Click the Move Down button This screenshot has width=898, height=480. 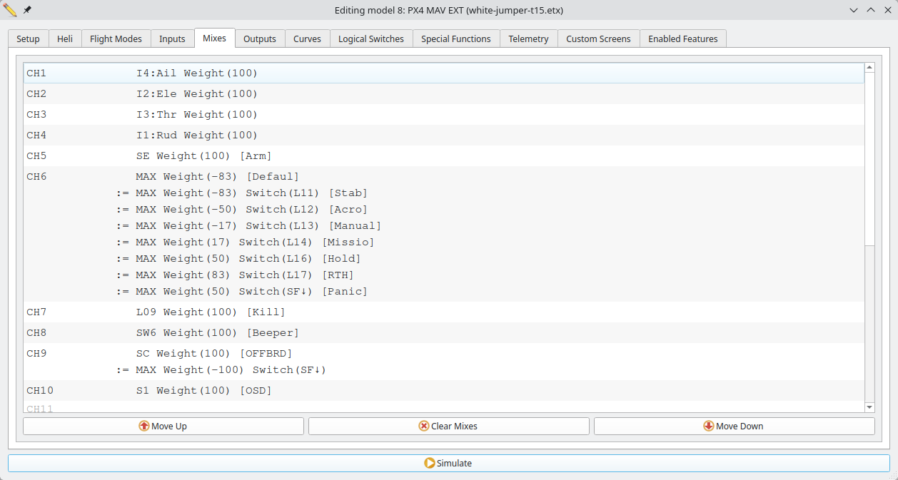click(x=734, y=426)
